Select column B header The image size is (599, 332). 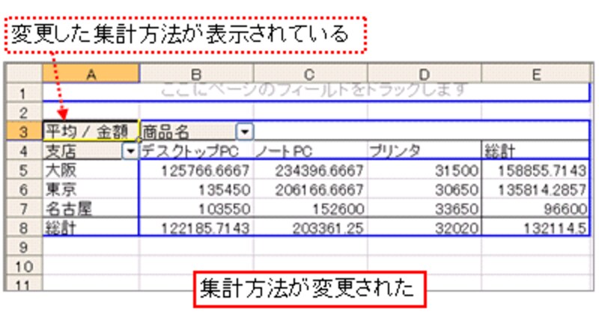pyautogui.click(x=196, y=73)
